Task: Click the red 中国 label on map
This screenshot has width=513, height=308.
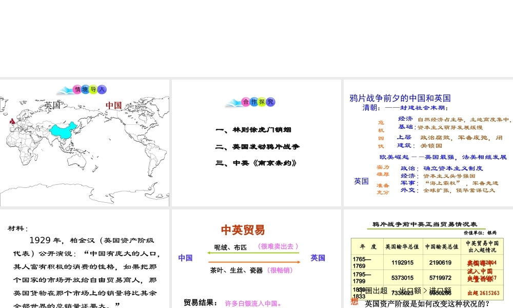Action: click(x=113, y=105)
